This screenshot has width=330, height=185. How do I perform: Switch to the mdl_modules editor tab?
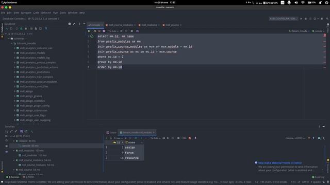pyautogui.click(x=149, y=25)
